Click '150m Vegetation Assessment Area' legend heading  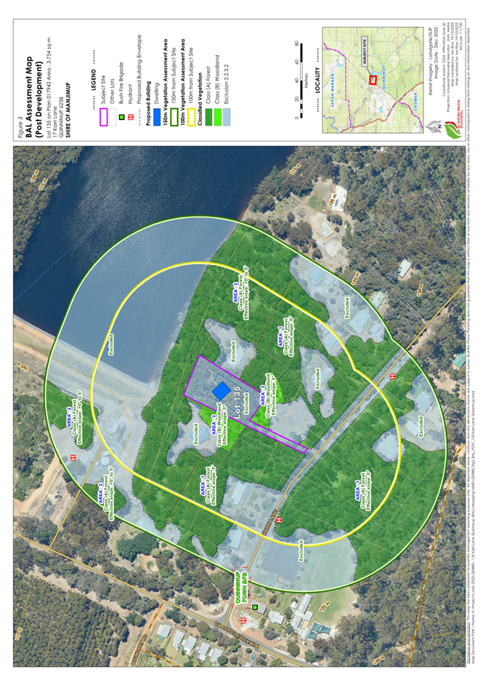[166, 83]
